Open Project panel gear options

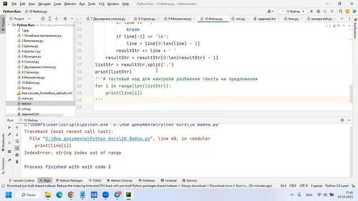point(65,18)
